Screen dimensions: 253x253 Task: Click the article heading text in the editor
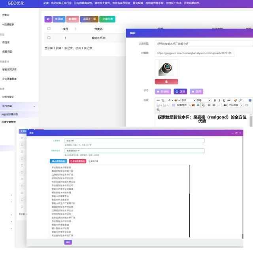[202, 119]
